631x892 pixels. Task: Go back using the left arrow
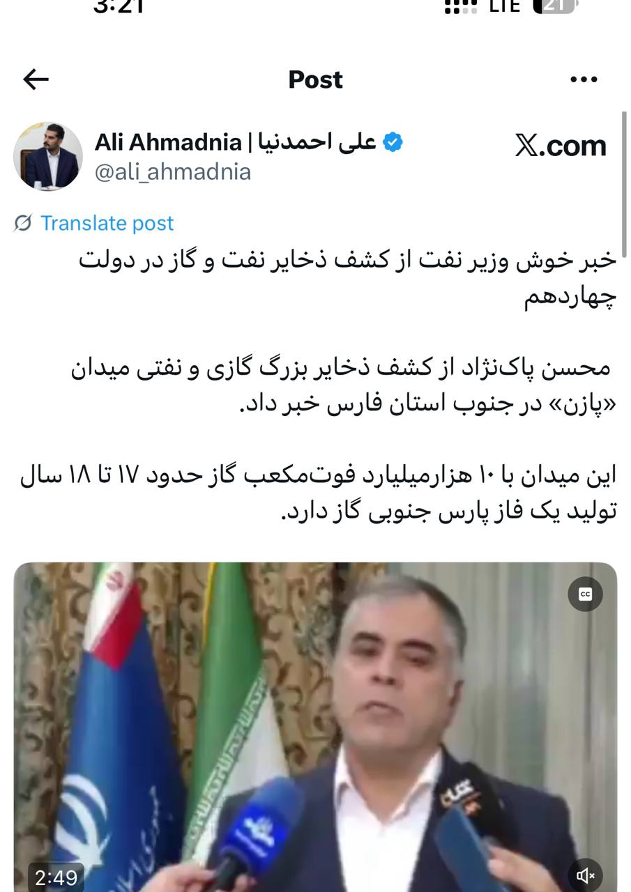(36, 79)
